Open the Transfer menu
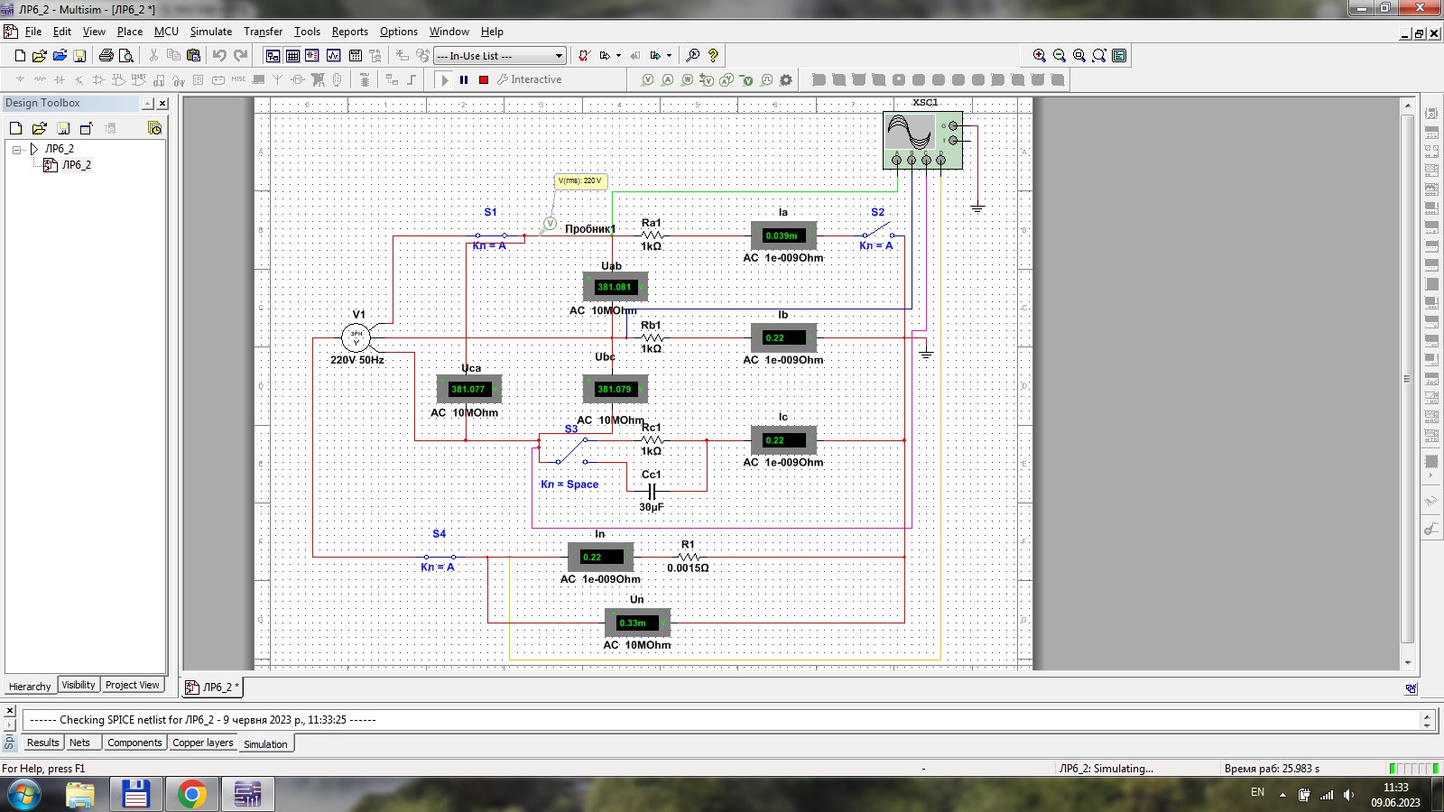The width and height of the screenshot is (1444, 812). tap(263, 32)
